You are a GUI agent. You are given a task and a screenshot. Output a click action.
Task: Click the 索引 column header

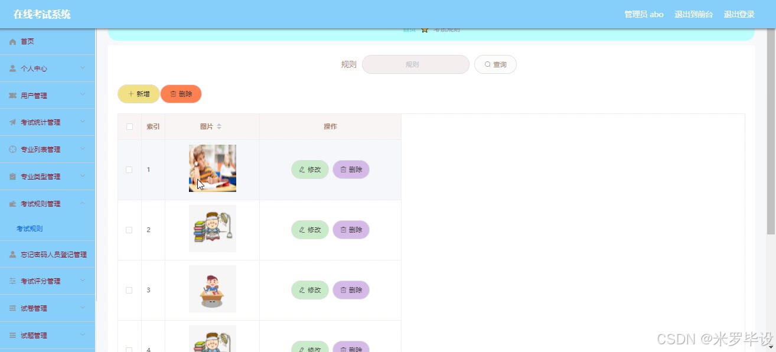click(153, 126)
